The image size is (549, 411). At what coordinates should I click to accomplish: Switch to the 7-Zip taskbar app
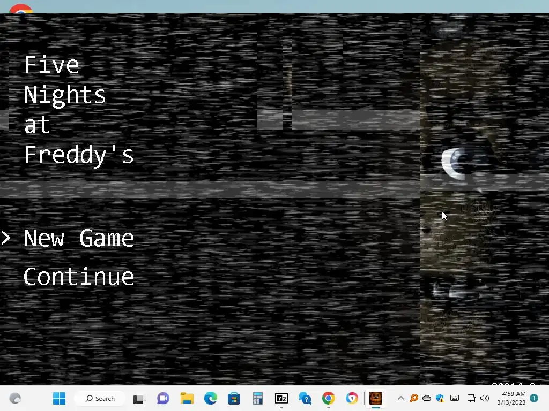pyautogui.click(x=281, y=398)
